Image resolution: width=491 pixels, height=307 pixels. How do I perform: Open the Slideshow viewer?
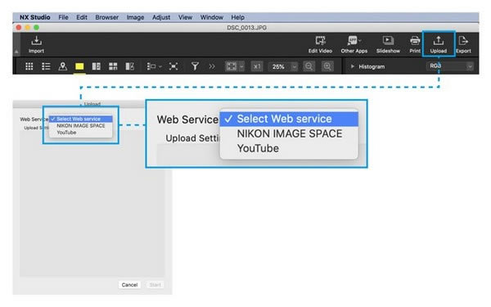point(388,44)
